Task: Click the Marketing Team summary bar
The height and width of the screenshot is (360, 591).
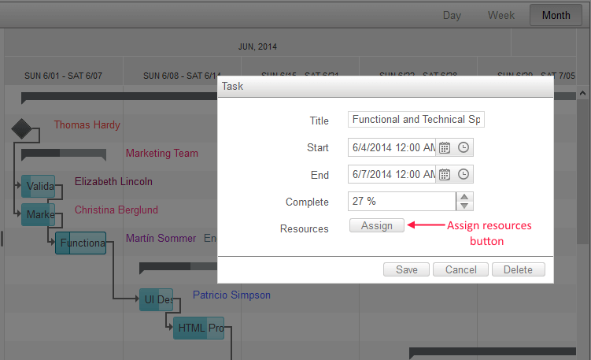Action: click(x=64, y=154)
